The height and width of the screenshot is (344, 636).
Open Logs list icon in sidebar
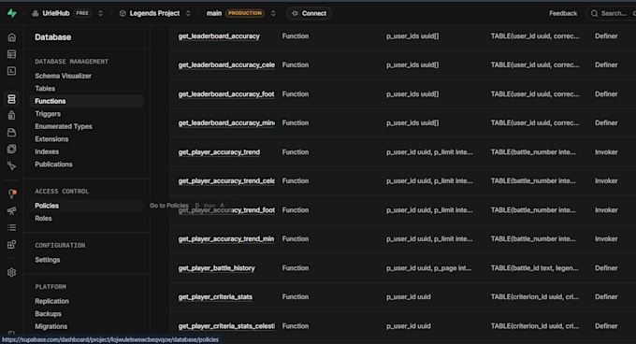coord(12,227)
